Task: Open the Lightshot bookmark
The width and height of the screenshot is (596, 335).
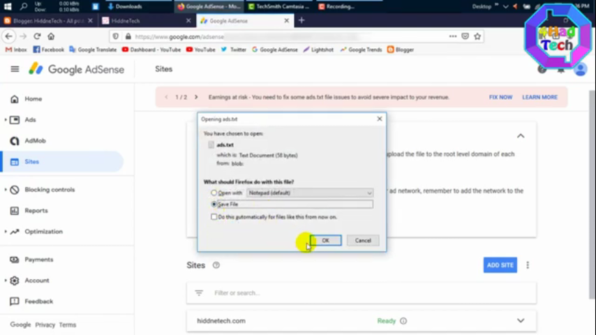Action: (x=318, y=50)
